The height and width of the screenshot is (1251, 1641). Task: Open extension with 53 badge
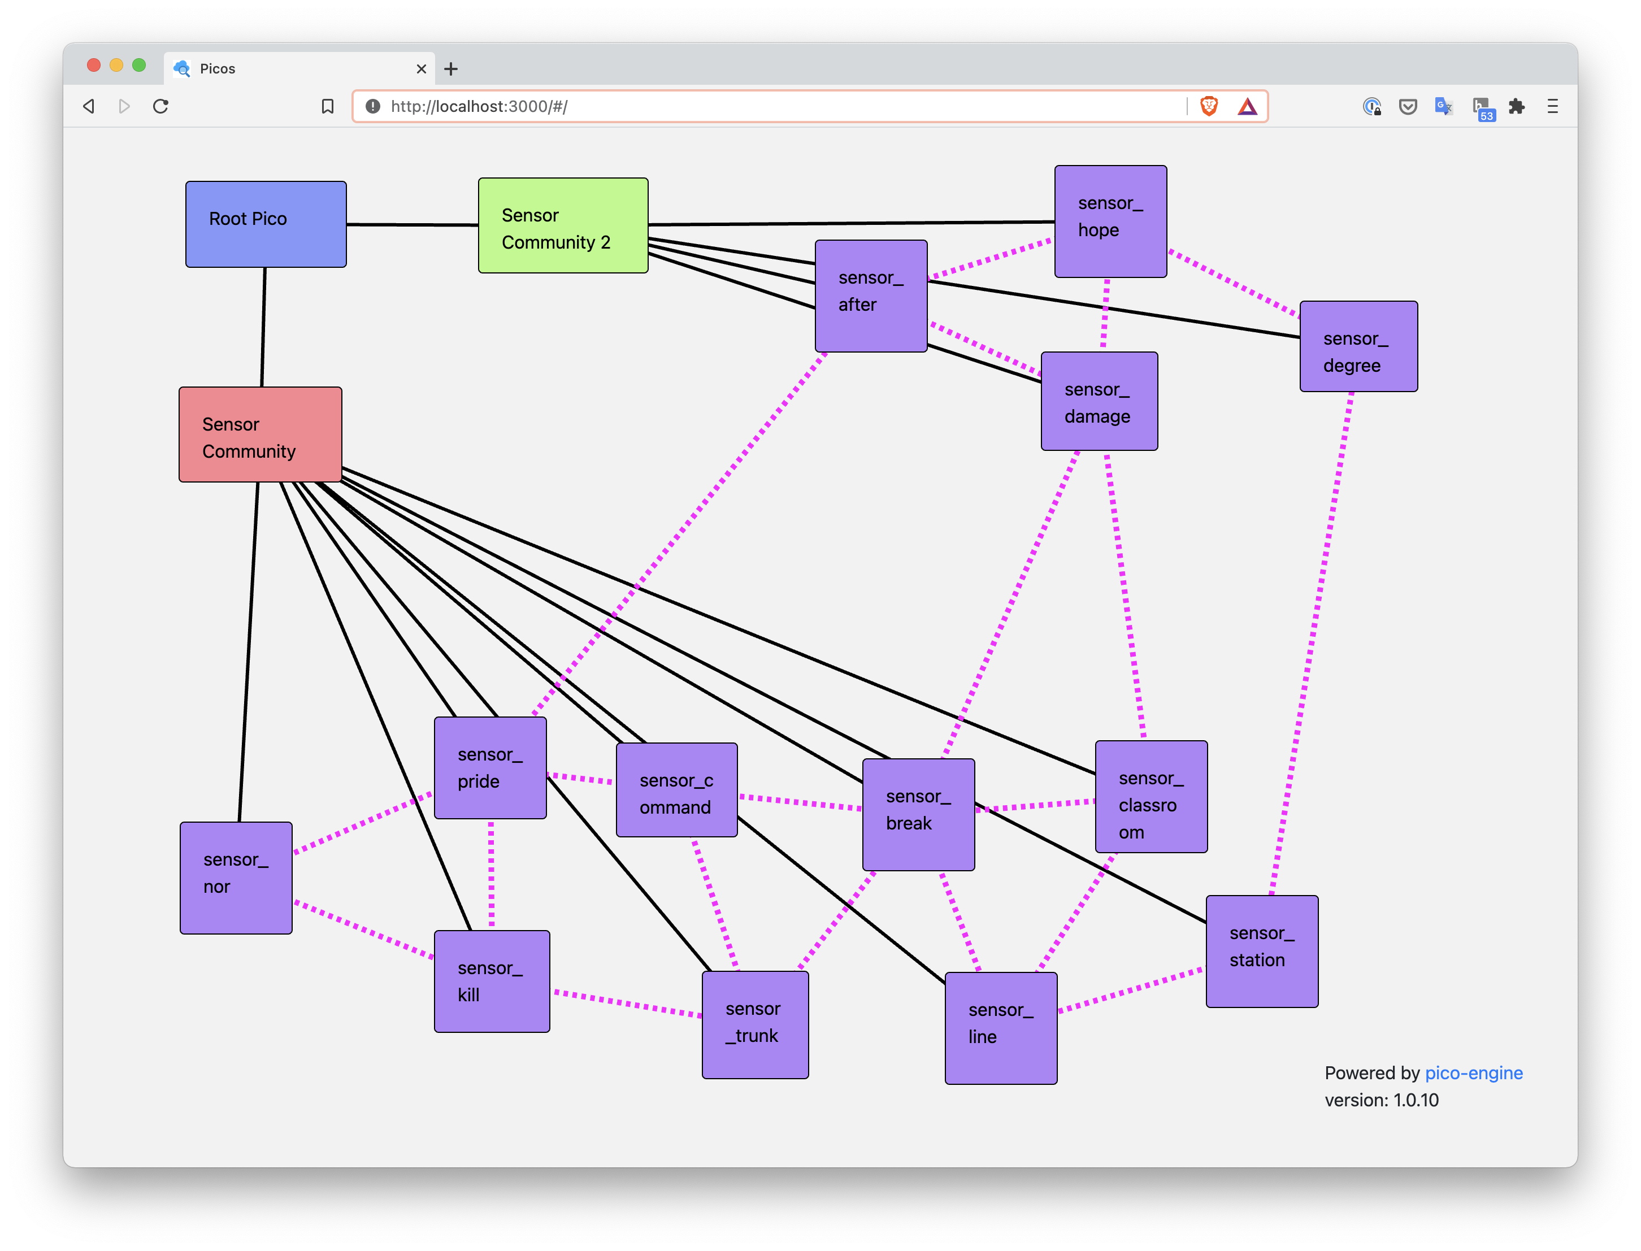pyautogui.click(x=1483, y=108)
